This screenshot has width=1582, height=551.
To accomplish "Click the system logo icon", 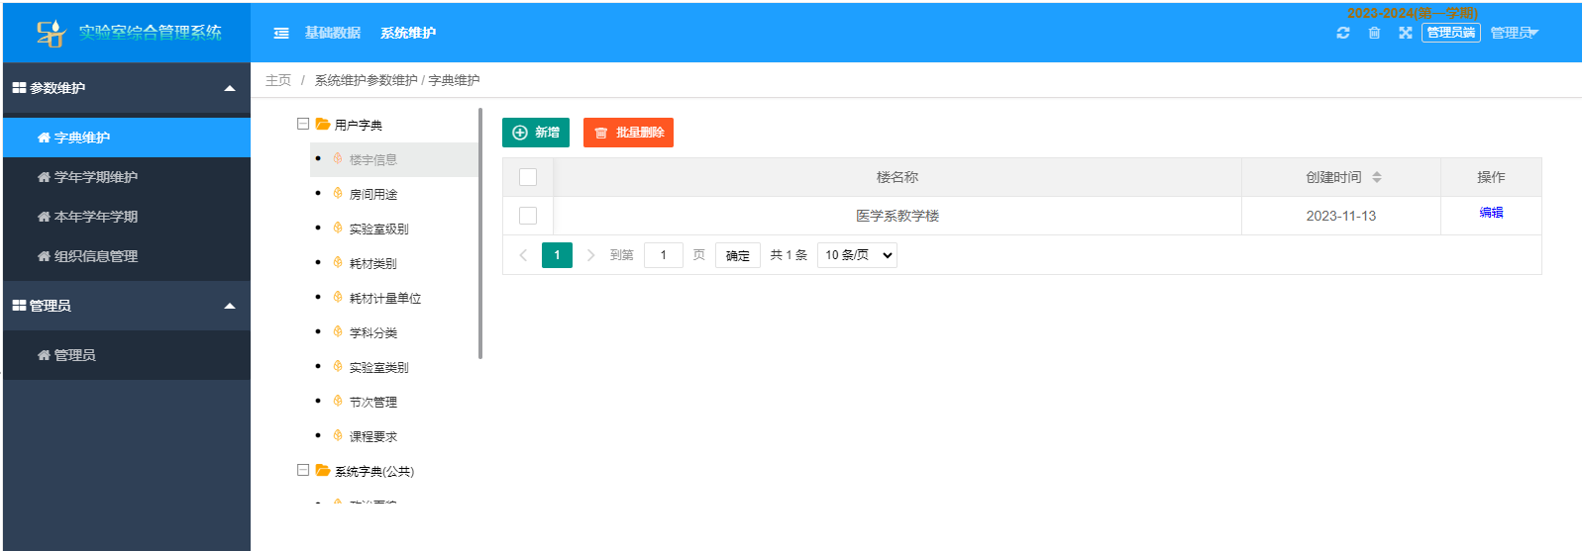I will click(x=51, y=33).
